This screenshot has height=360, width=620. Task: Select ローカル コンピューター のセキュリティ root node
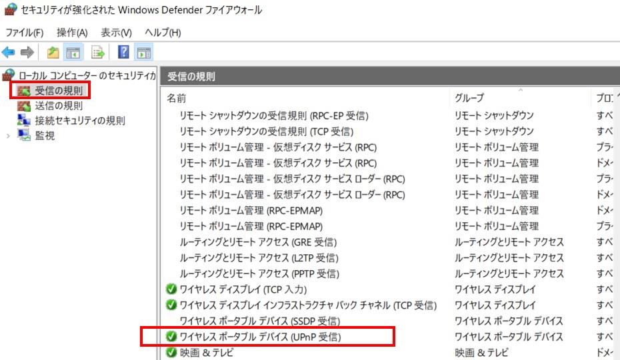tap(87, 75)
